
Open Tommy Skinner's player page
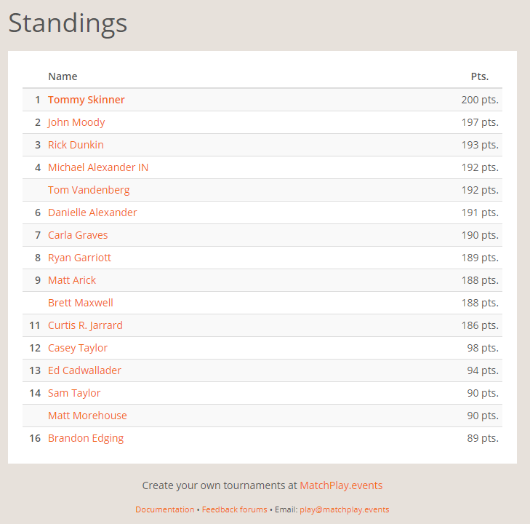pyautogui.click(x=86, y=100)
